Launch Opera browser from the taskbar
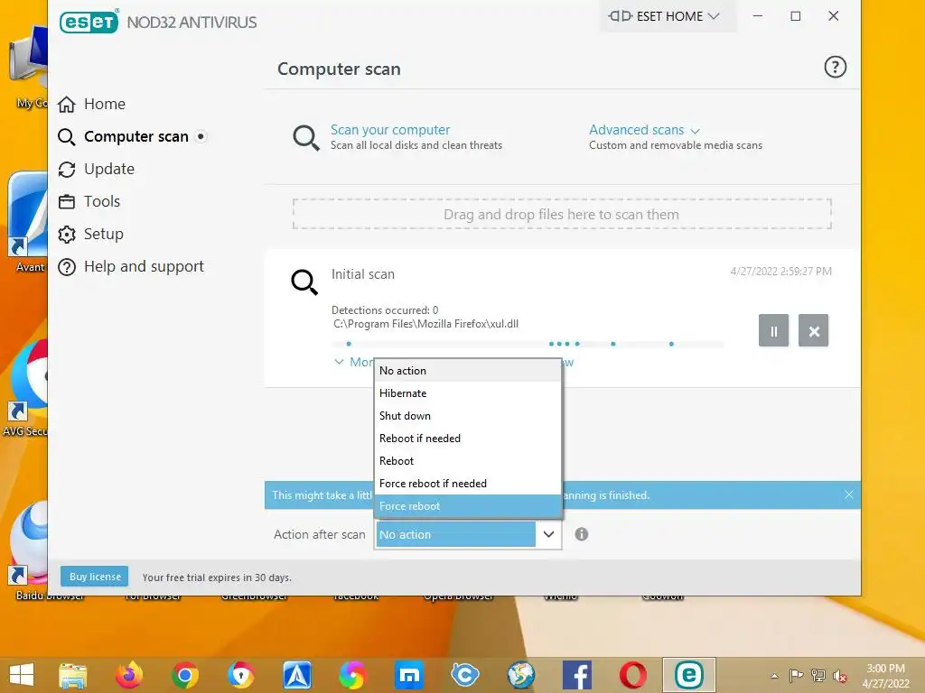 (632, 675)
